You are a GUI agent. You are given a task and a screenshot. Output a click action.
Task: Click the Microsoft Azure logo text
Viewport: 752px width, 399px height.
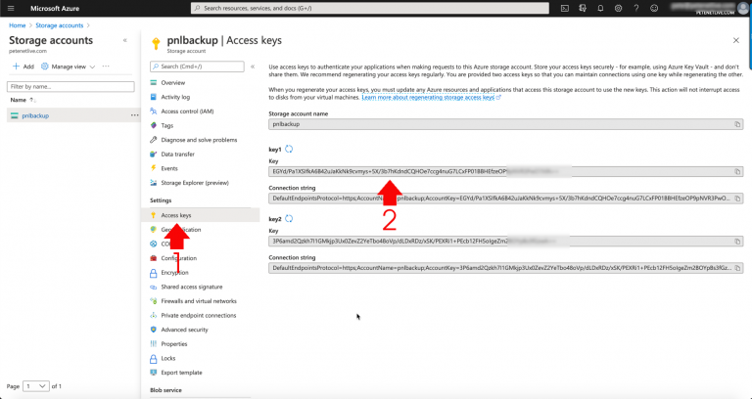click(55, 8)
